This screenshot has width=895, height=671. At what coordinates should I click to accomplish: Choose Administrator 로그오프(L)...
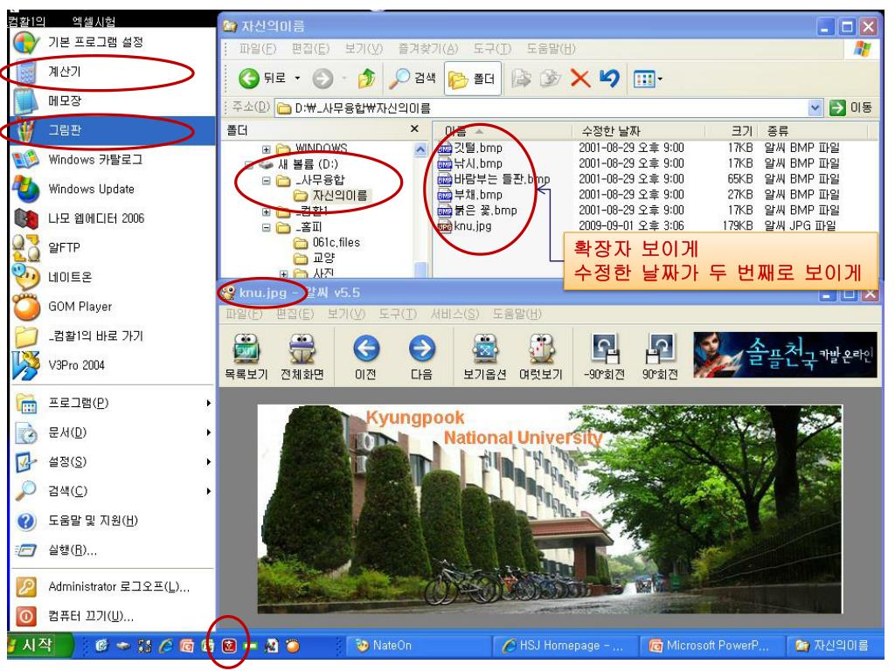(x=112, y=587)
